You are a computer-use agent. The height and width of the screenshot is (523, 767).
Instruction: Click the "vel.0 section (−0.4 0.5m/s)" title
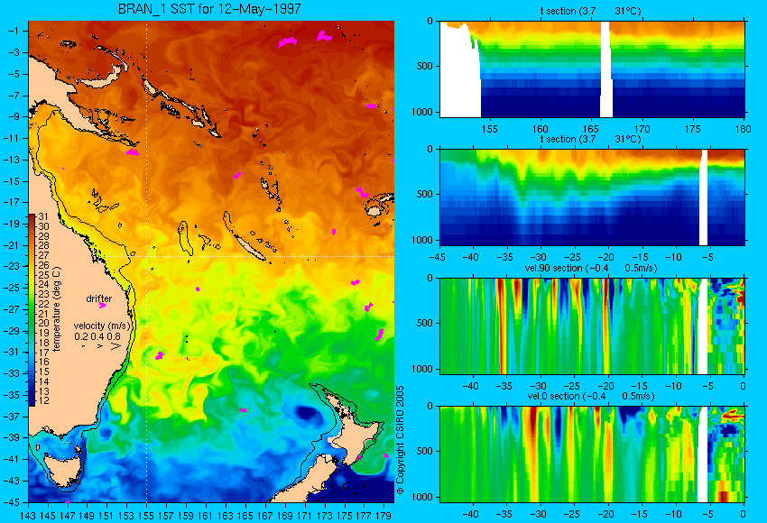(591, 396)
